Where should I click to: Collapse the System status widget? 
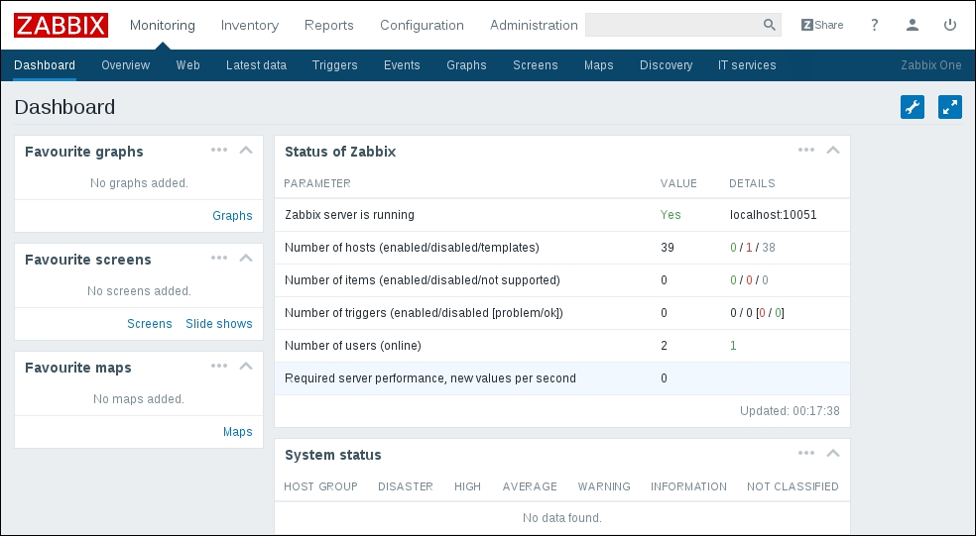833,454
